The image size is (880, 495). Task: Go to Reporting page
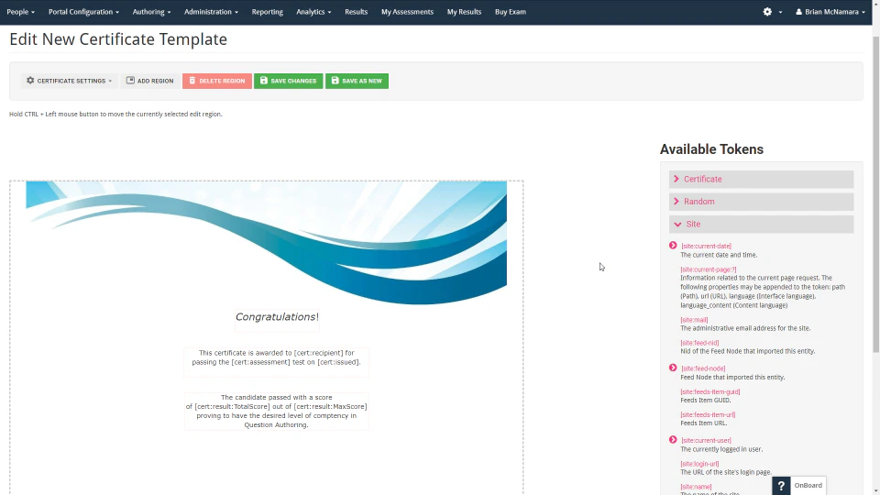pyautogui.click(x=267, y=12)
